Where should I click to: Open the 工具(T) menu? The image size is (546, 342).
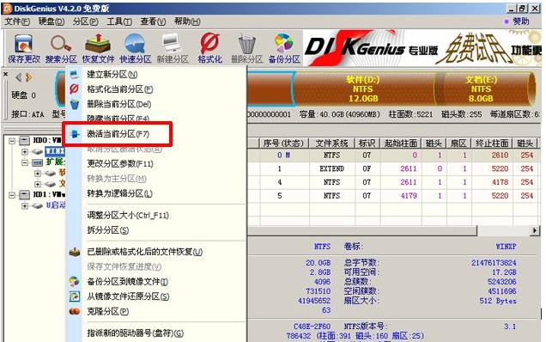[x=119, y=21]
